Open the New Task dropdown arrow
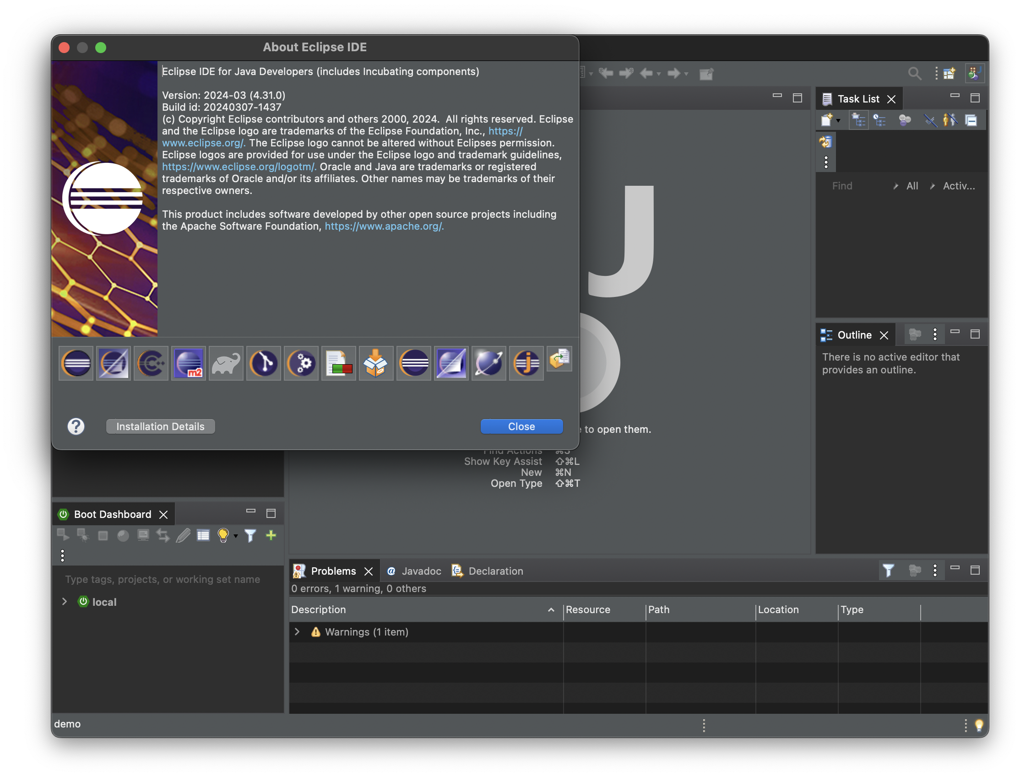The width and height of the screenshot is (1020, 776). [838, 121]
